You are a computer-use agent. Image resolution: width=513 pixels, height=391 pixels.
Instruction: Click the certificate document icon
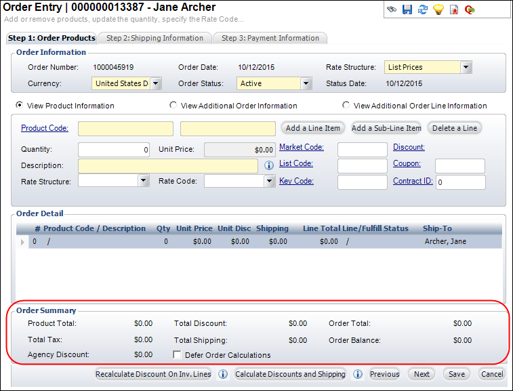tap(454, 9)
